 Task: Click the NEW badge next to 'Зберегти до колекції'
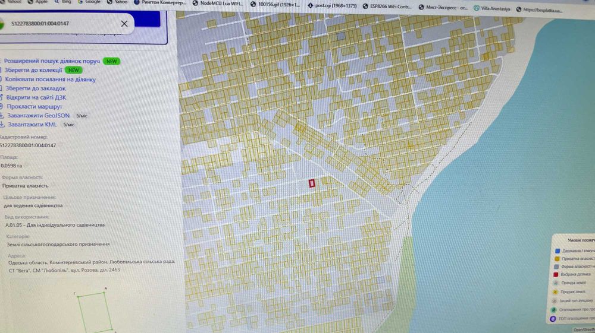74,70
